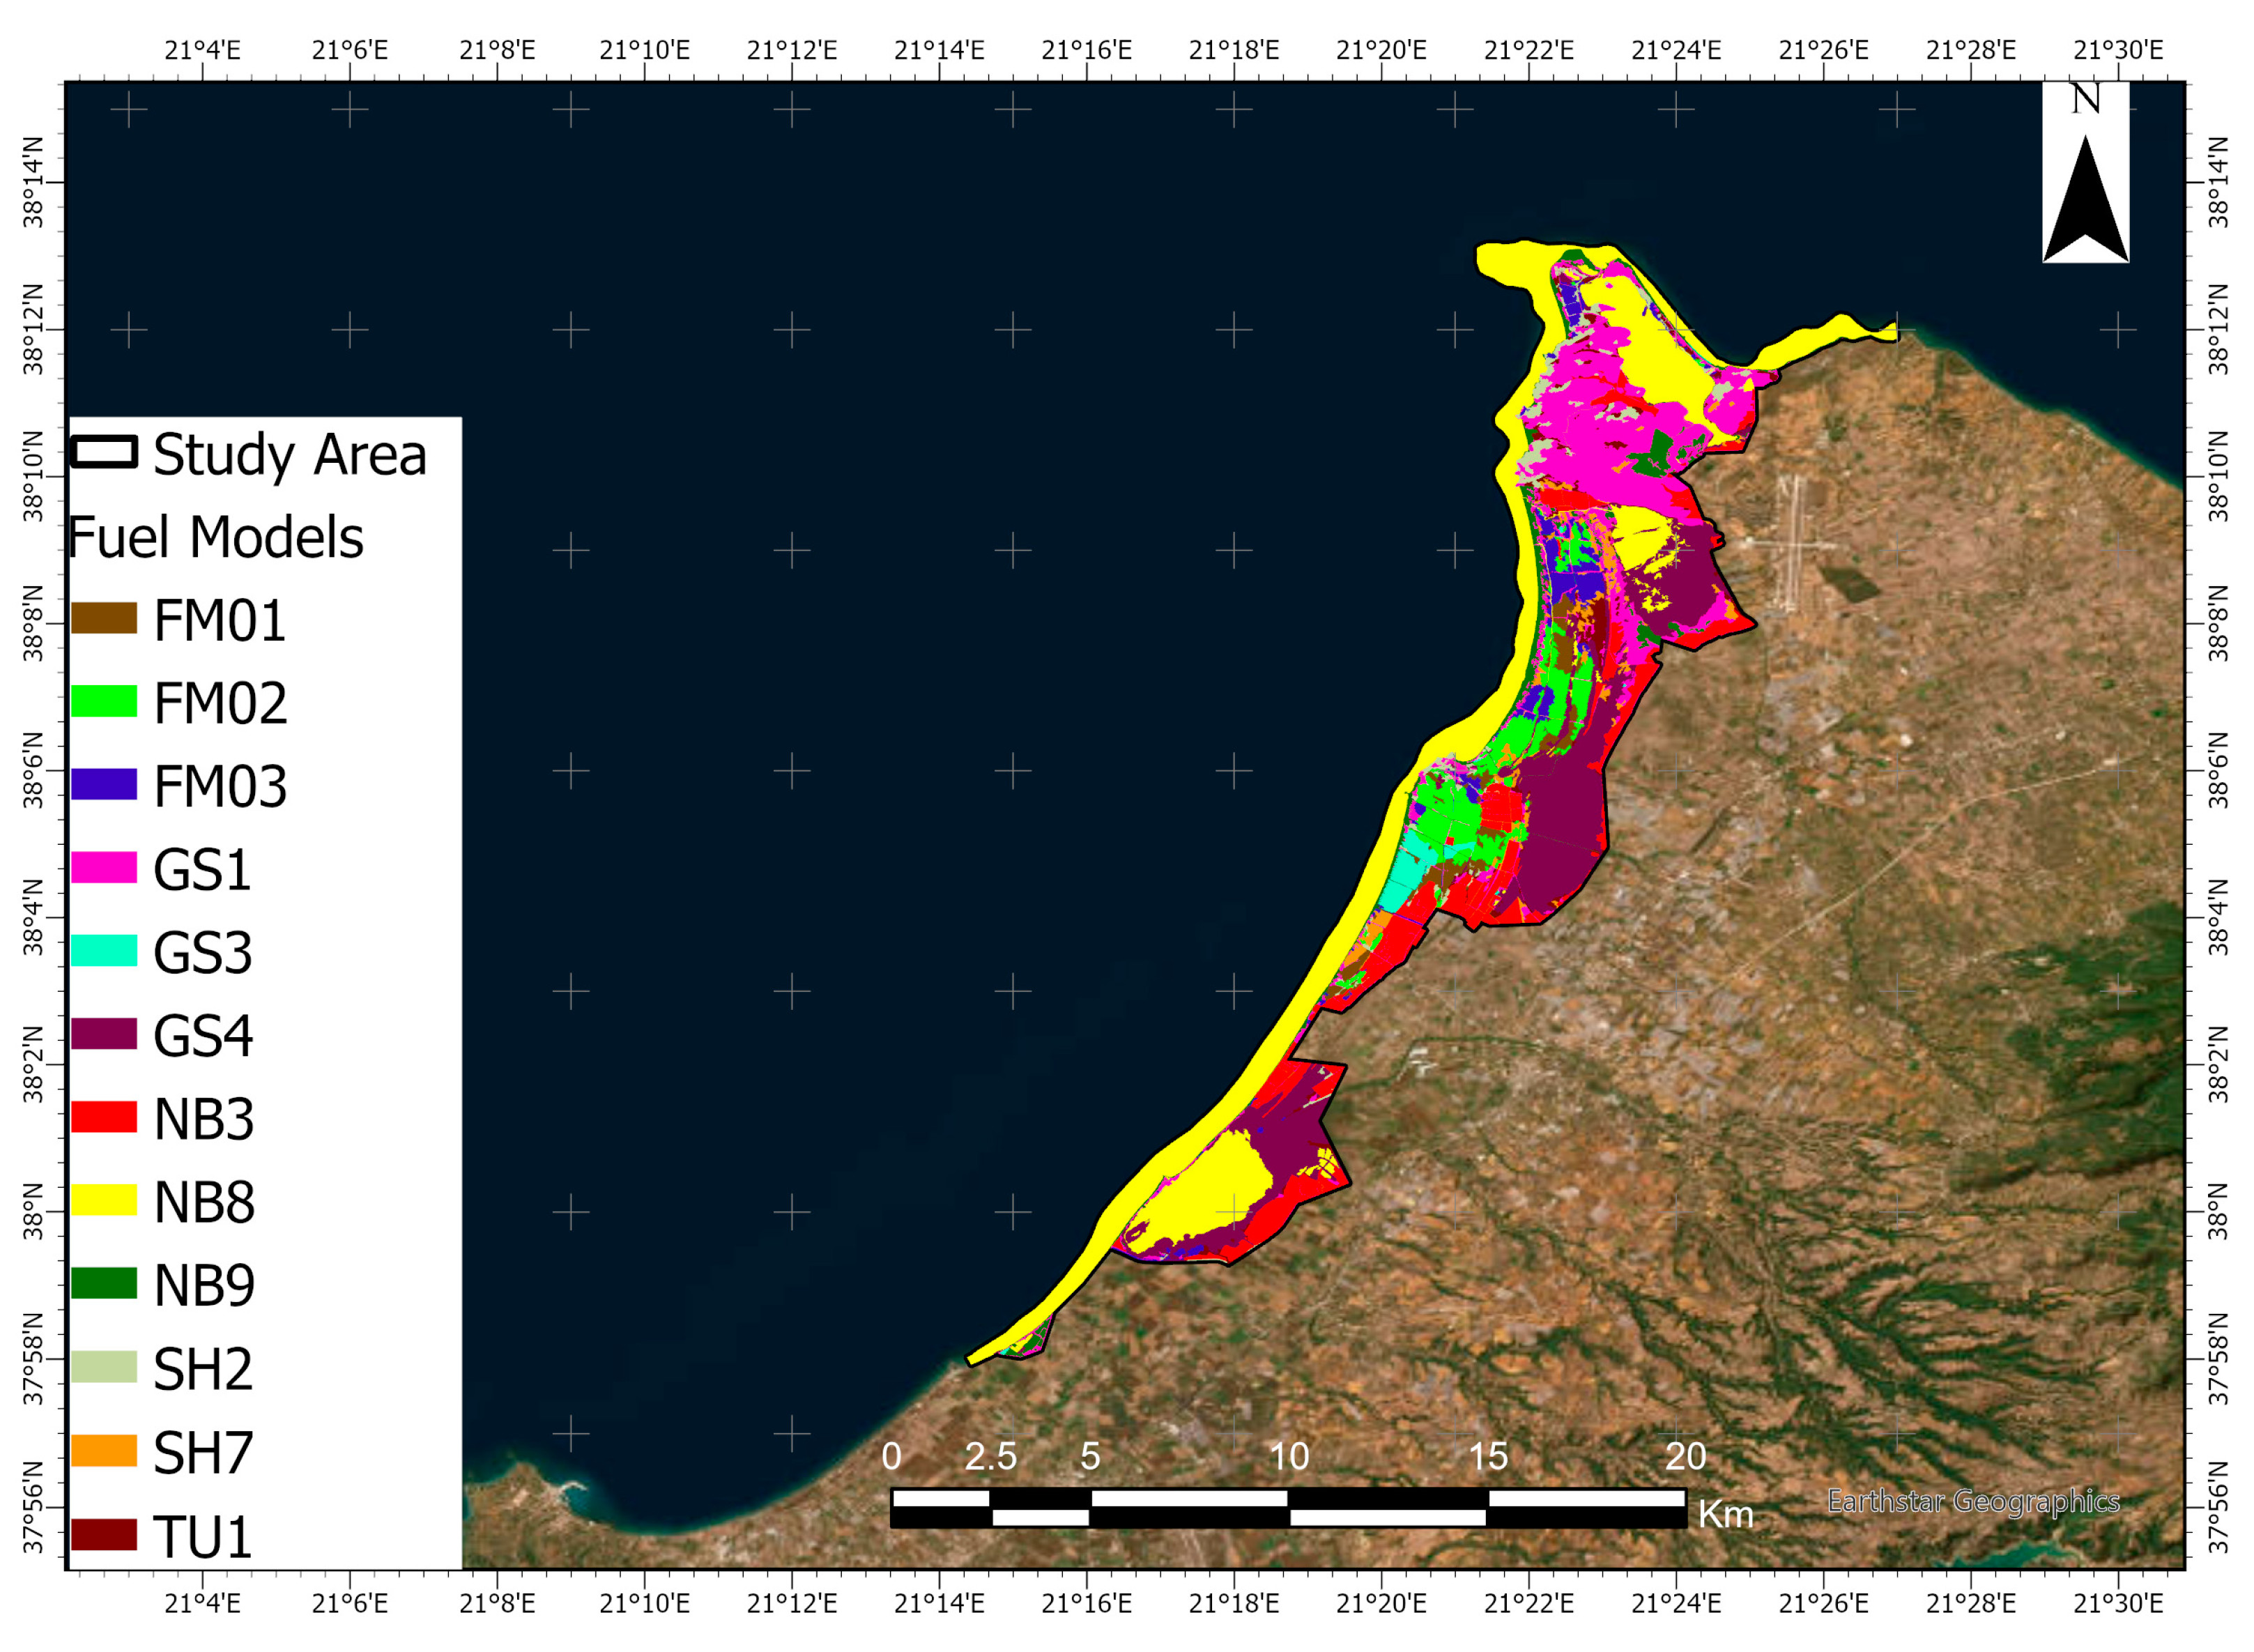Click the 20 mark on scale bar

click(x=1685, y=1456)
